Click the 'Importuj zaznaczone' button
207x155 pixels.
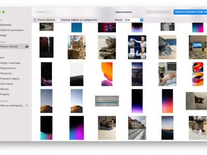pyautogui.click(x=158, y=12)
